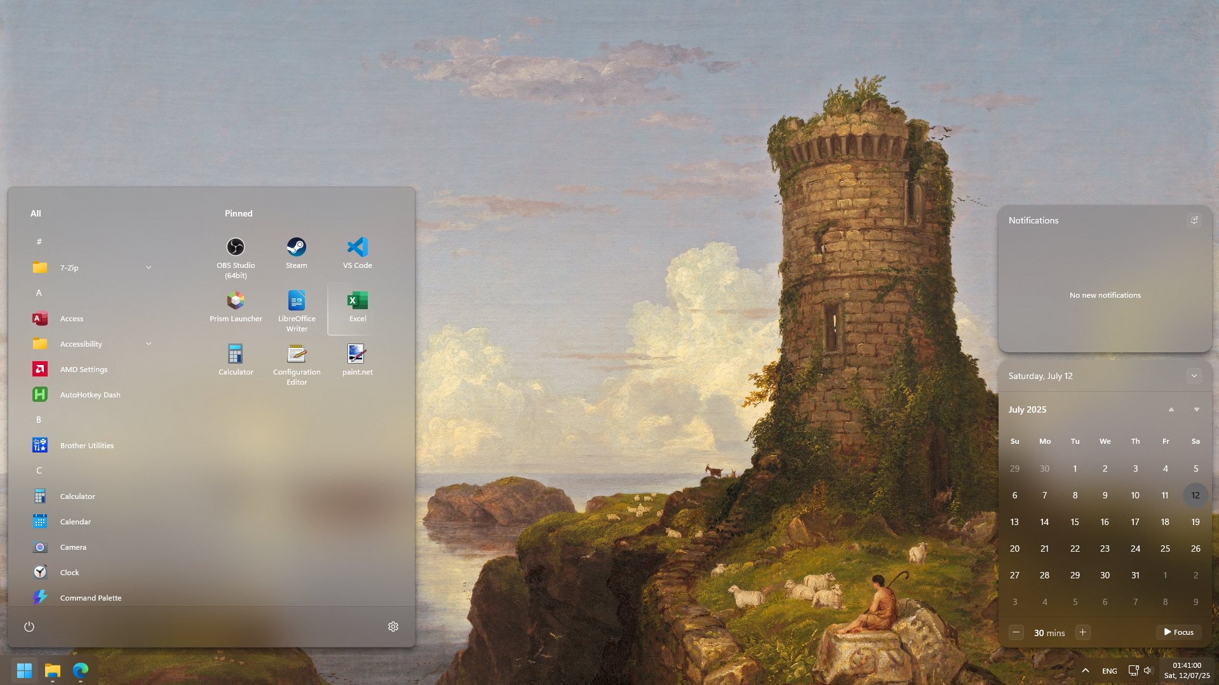The image size is (1219, 685).
Task: Open LibreOffice Writer pinned app
Action: (297, 310)
